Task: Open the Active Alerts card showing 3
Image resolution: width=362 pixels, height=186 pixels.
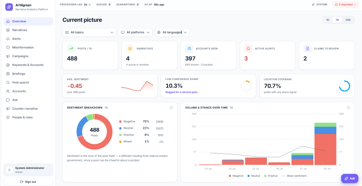Action: (x=267, y=55)
